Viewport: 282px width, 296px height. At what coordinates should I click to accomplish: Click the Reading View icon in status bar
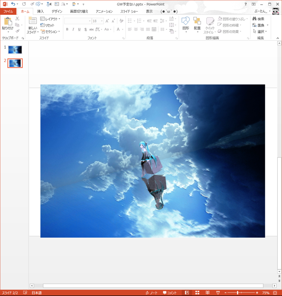pos(208,293)
